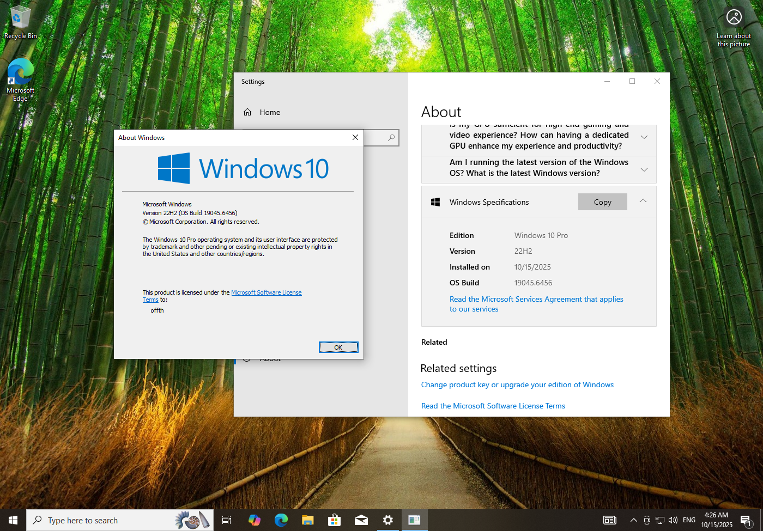Collapse the Windows Specifications section
Screen dimensions: 763x531
(643, 202)
